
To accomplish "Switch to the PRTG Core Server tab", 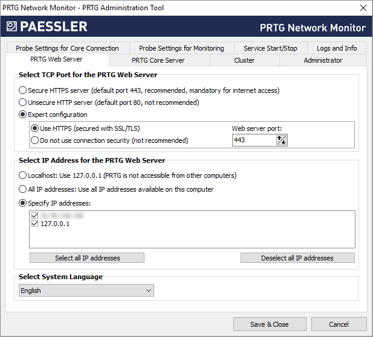I will (158, 60).
